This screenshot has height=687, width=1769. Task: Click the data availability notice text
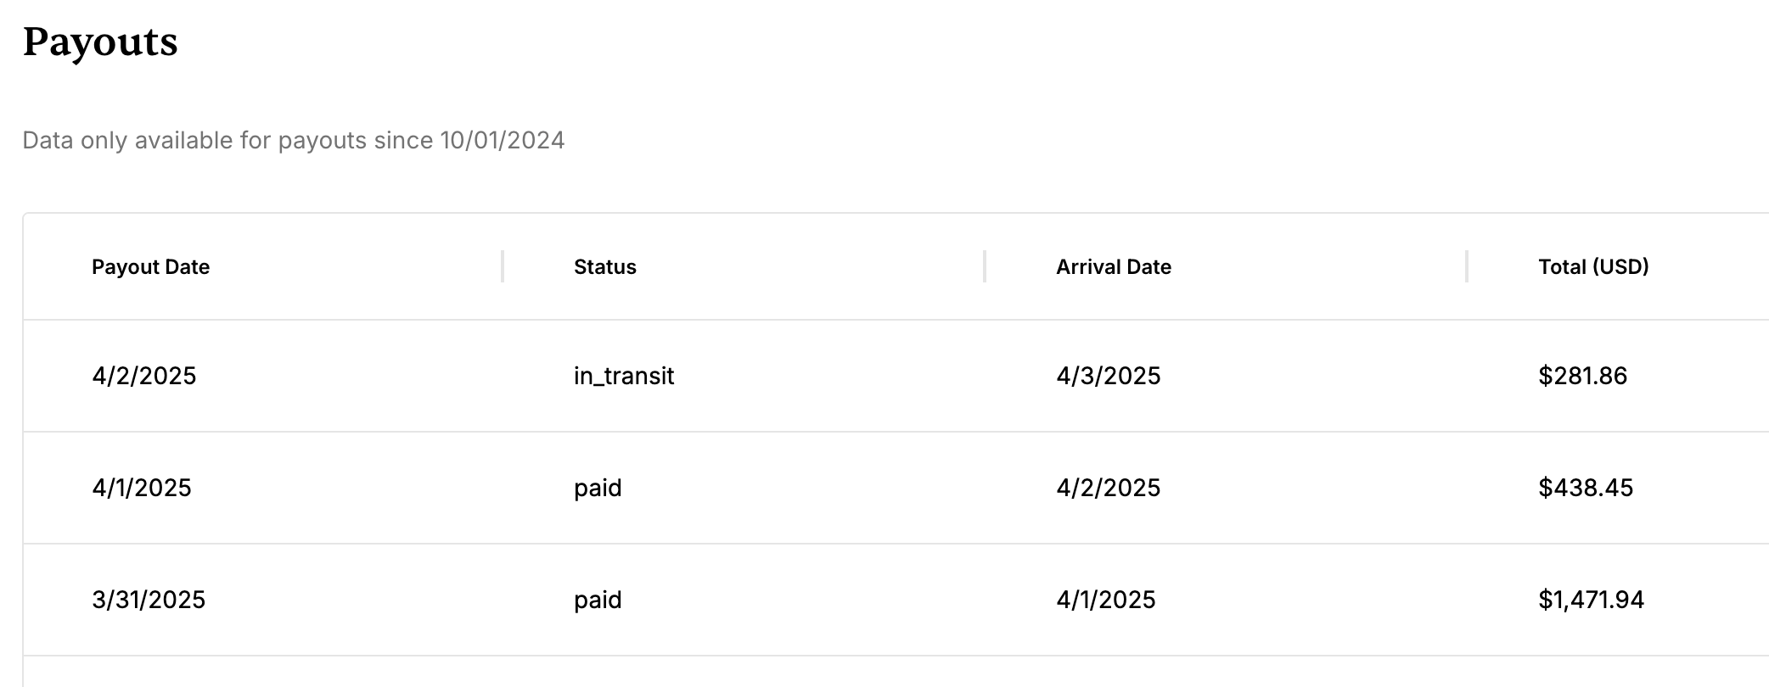[x=293, y=140]
